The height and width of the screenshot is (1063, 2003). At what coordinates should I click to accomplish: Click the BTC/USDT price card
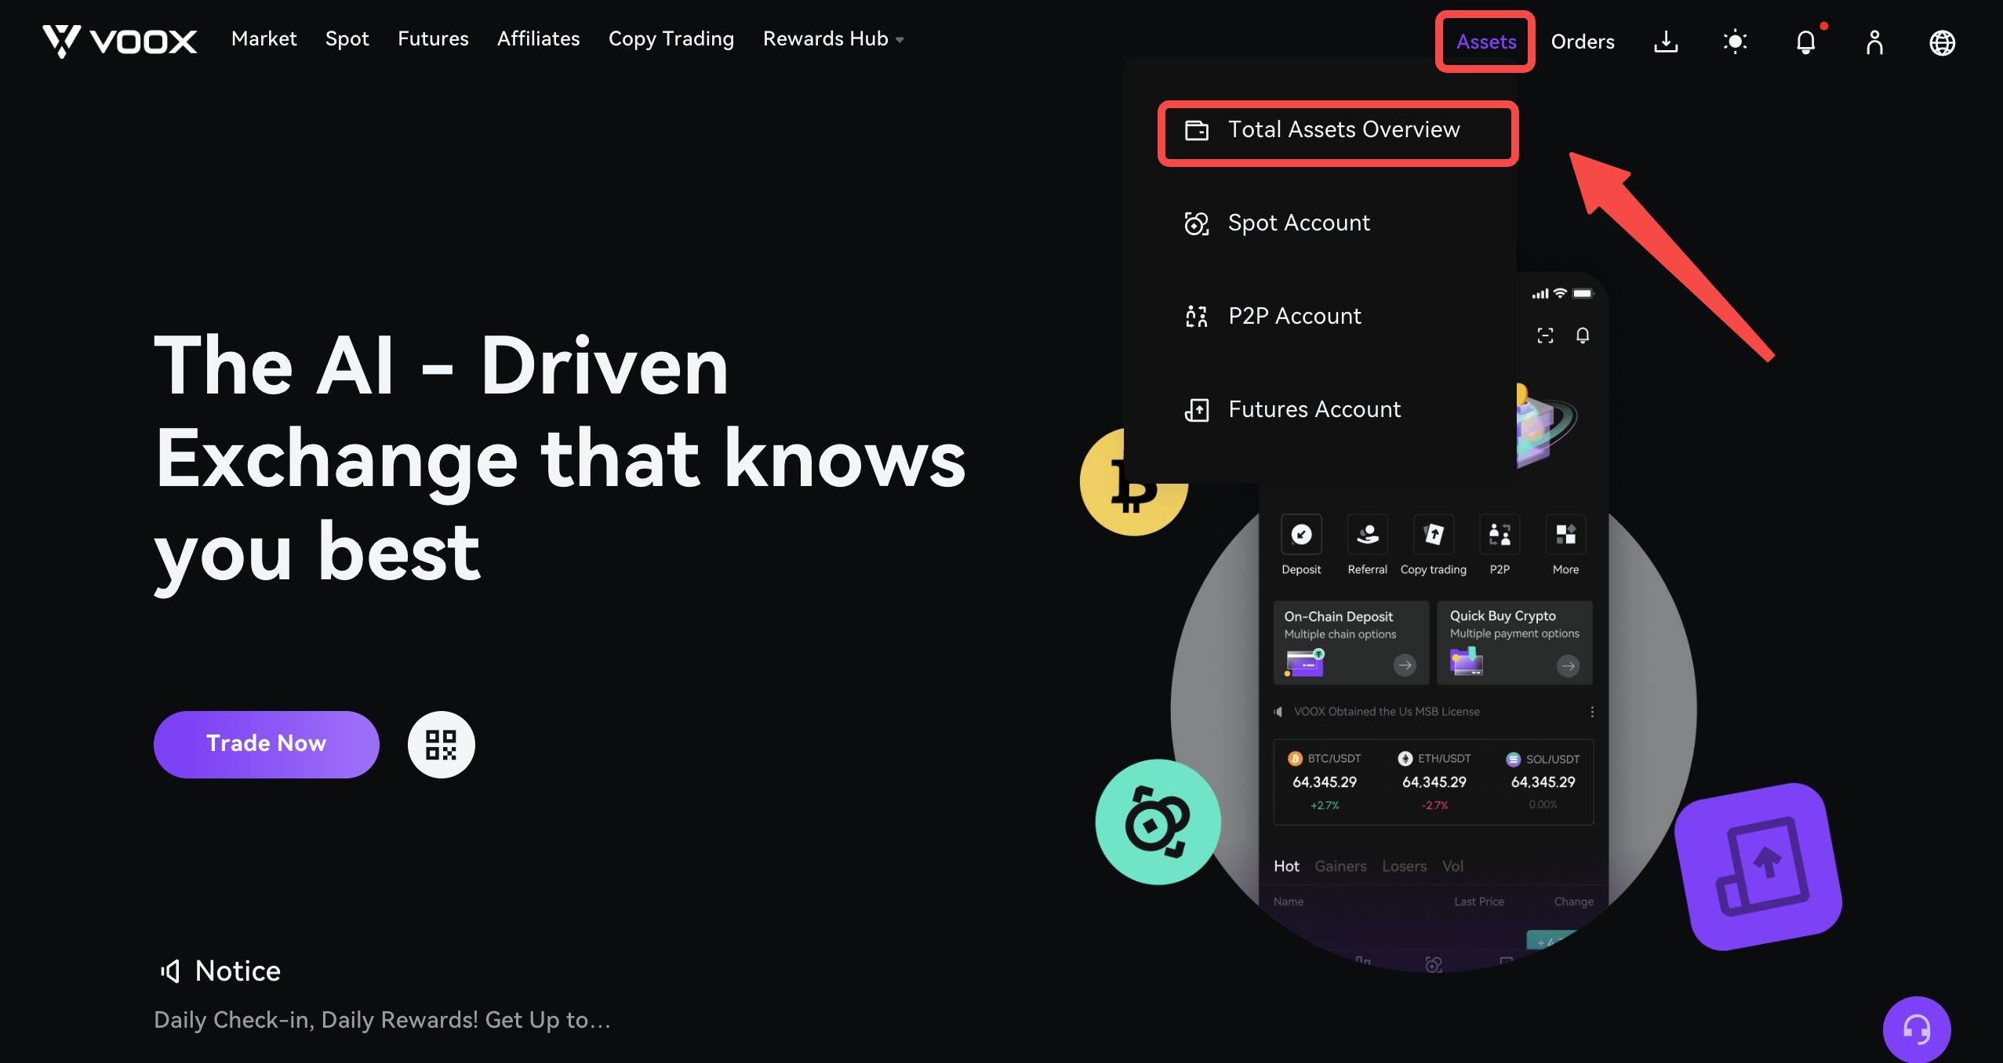pos(1325,782)
